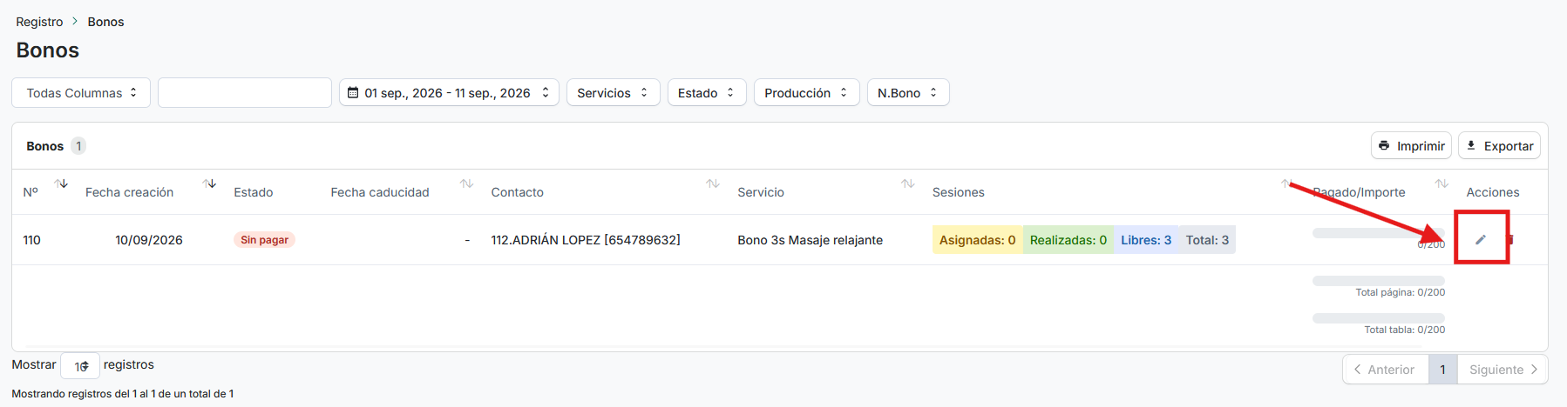Sort by Nº column arrows
Viewport: 1567px width, 407px height.
pyautogui.click(x=61, y=183)
